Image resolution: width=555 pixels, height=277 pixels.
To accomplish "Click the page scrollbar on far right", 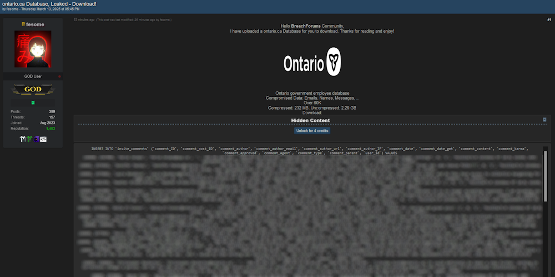I will 553,138.
